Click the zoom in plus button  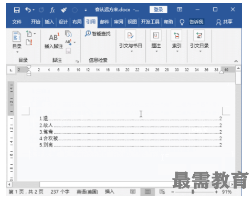pos(216,192)
